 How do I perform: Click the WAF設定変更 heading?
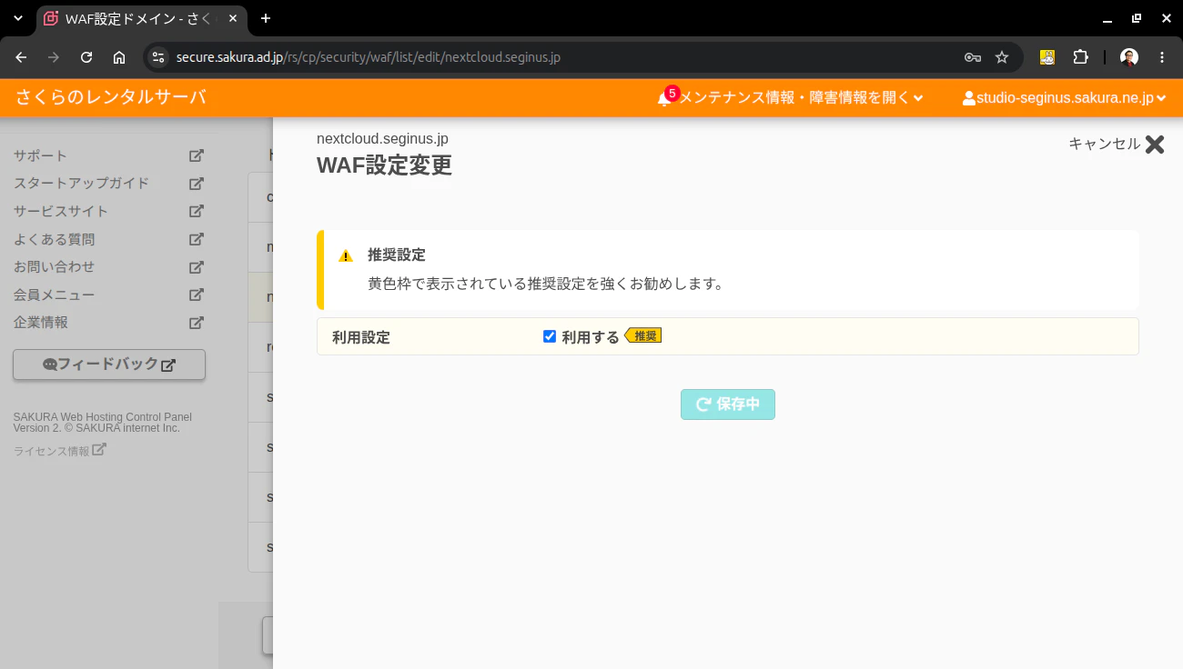(x=384, y=165)
